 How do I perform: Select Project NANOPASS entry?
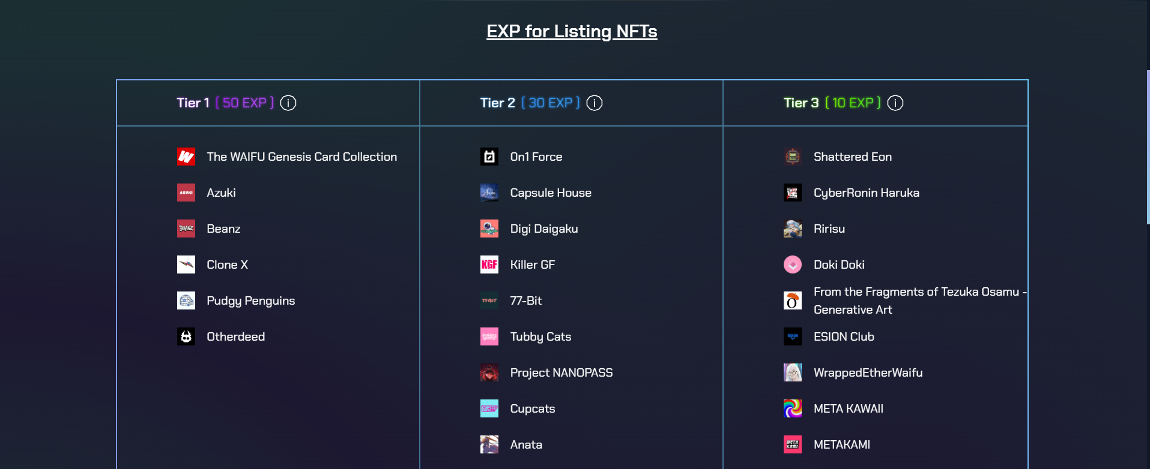pyautogui.click(x=561, y=372)
